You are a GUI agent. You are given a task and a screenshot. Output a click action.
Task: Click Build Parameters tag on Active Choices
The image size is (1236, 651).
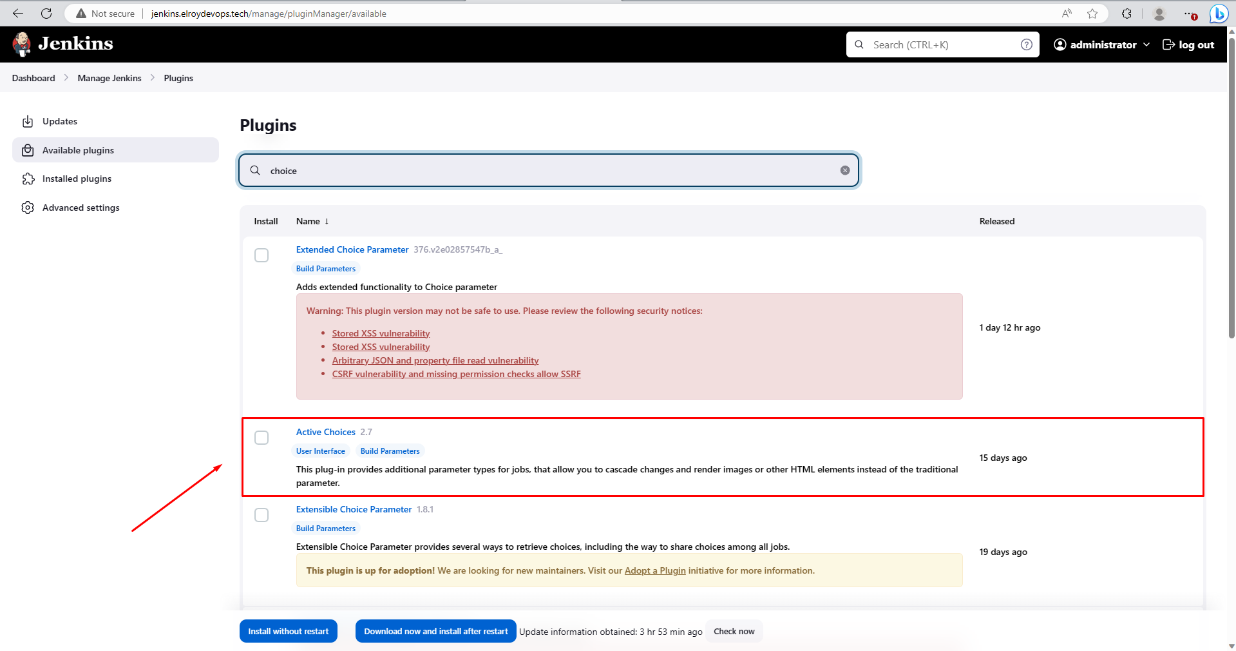[390, 451]
